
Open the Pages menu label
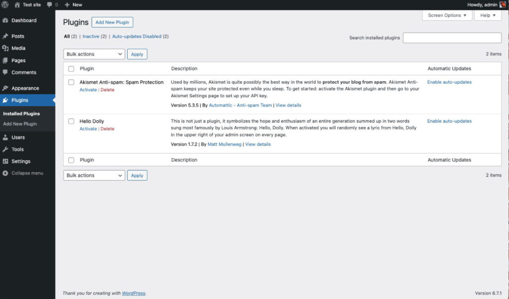click(18, 60)
